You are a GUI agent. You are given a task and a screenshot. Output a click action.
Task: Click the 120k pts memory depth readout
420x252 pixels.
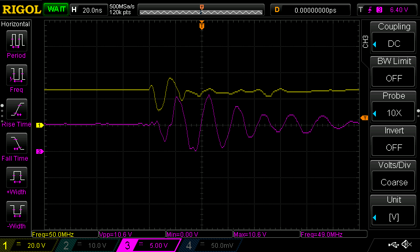[120, 12]
